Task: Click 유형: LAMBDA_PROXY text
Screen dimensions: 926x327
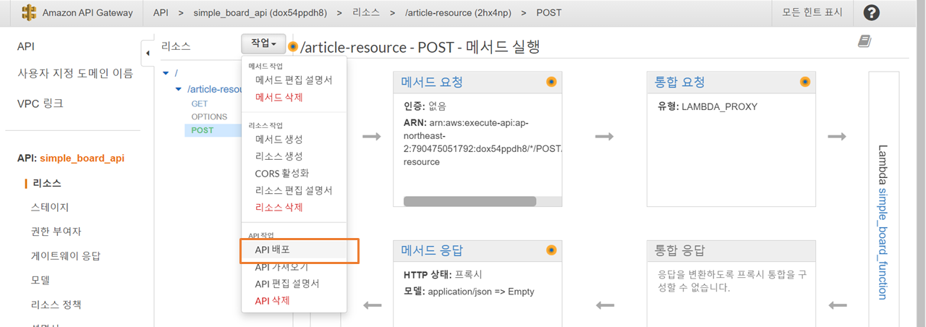Action: [x=708, y=106]
